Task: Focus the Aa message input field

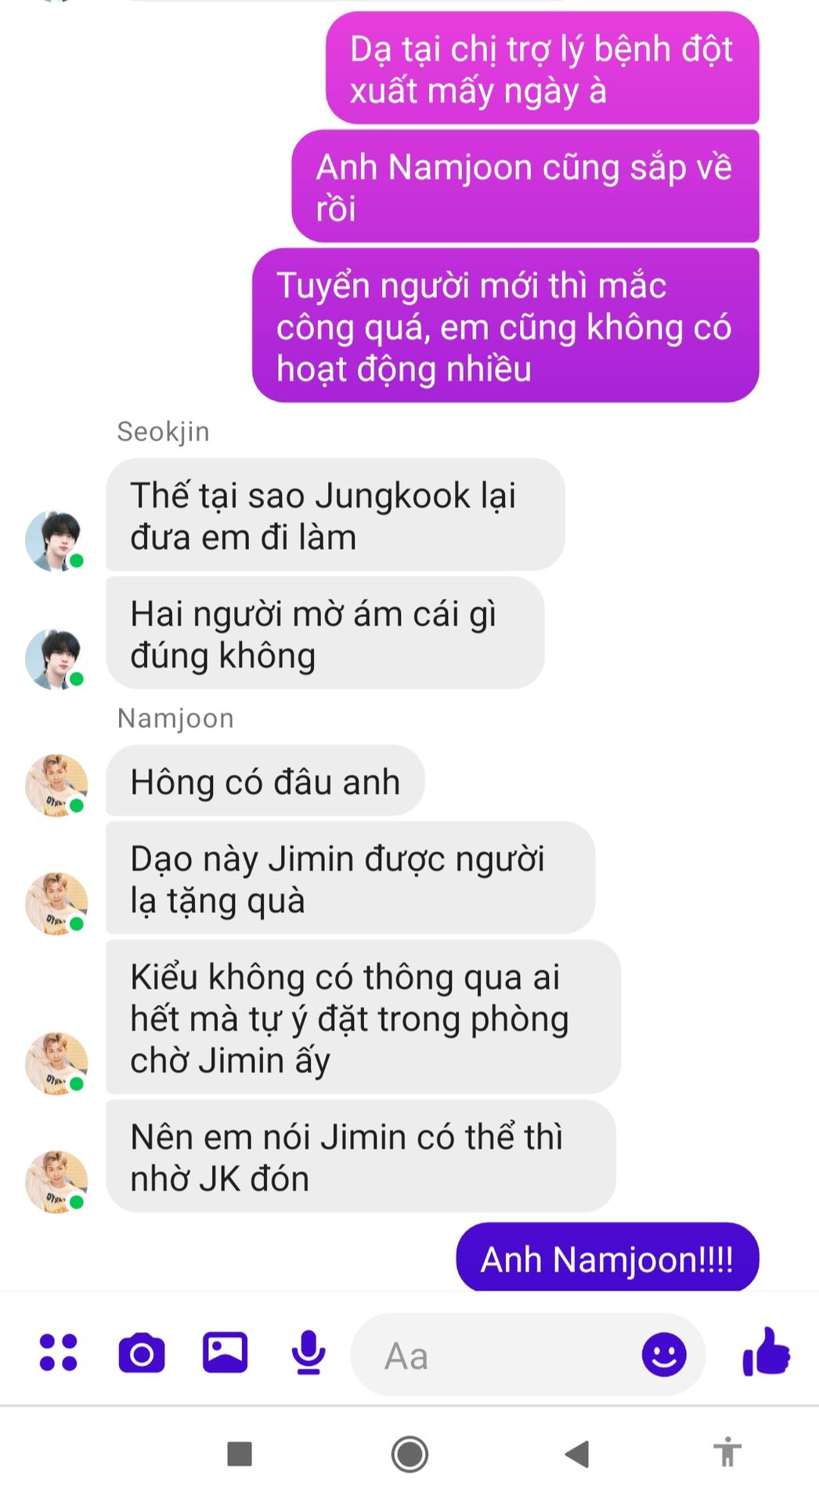Action: tap(528, 1354)
